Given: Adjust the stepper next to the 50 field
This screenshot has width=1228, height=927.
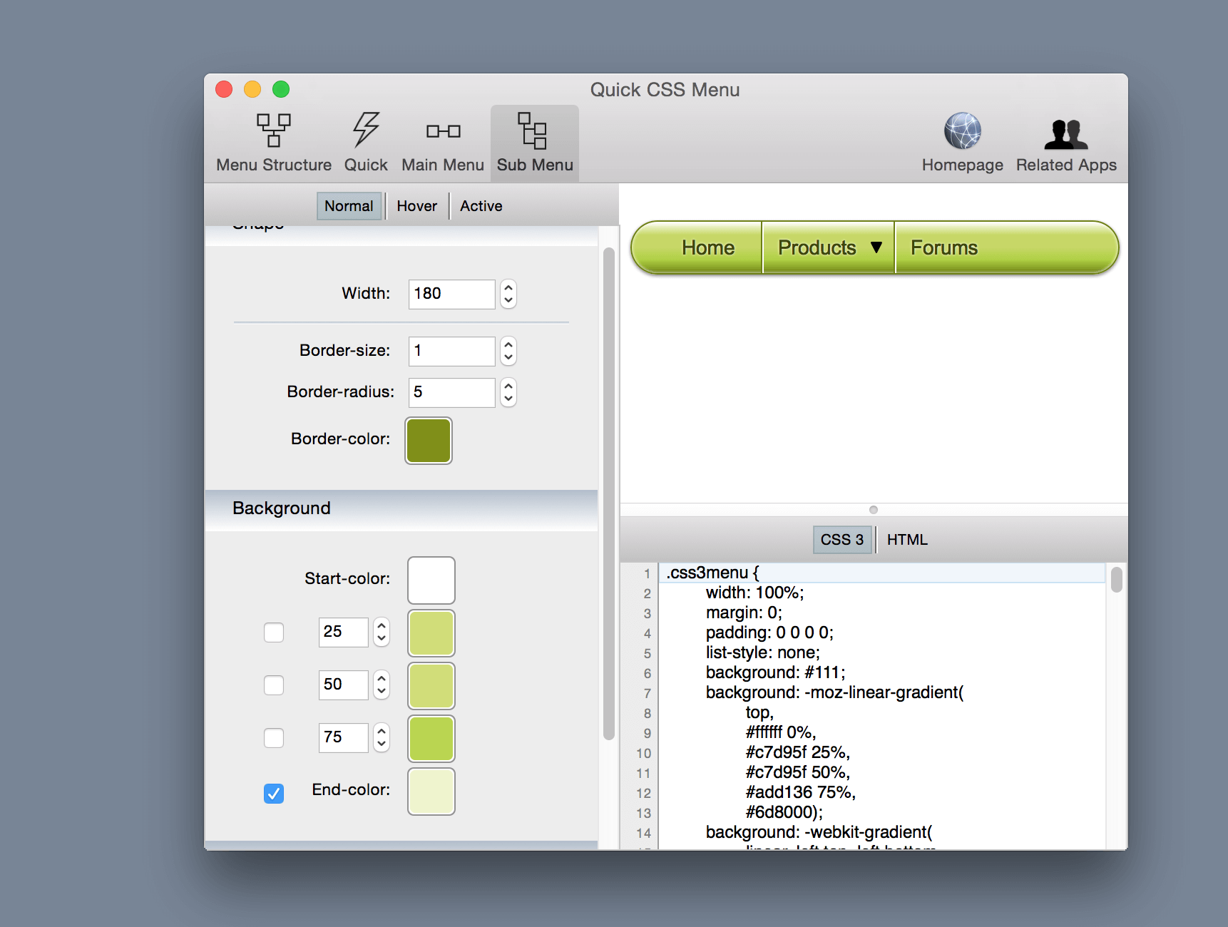Looking at the screenshot, I should 382,685.
